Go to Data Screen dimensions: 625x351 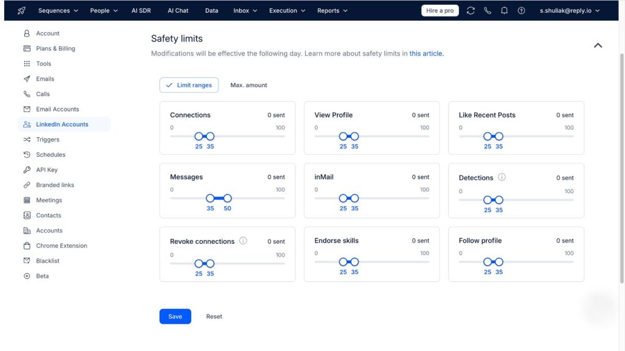click(212, 11)
